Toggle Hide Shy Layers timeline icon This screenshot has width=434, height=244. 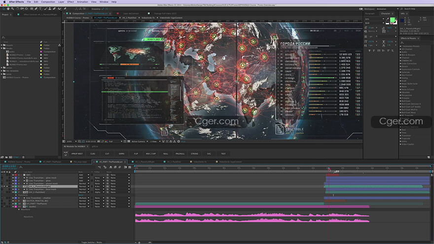point(110,167)
